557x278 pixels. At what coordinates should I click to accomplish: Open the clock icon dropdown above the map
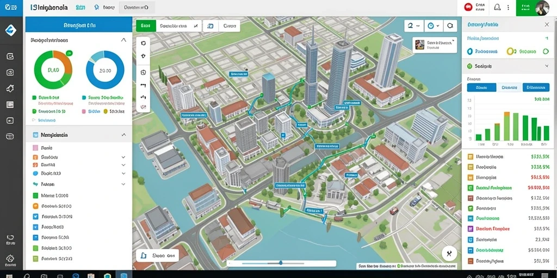point(434,26)
